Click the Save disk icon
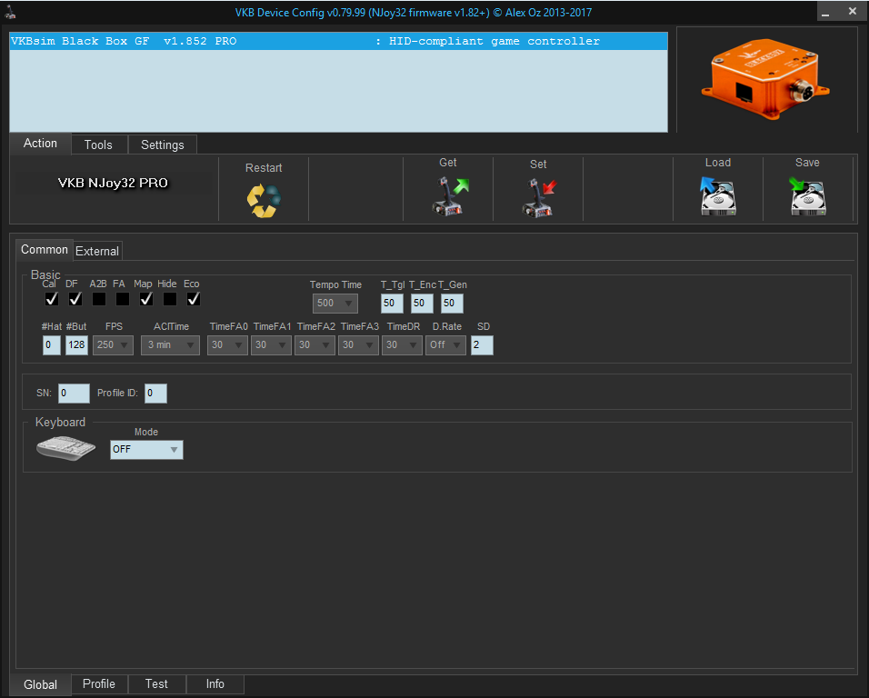Viewport: 869px width, 698px height. (x=807, y=196)
